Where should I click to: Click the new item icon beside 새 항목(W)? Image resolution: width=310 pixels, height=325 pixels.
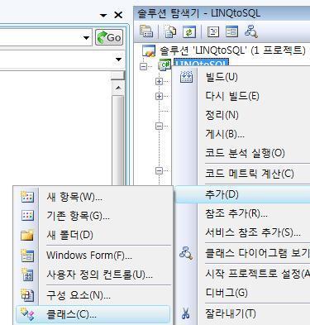click(27, 197)
